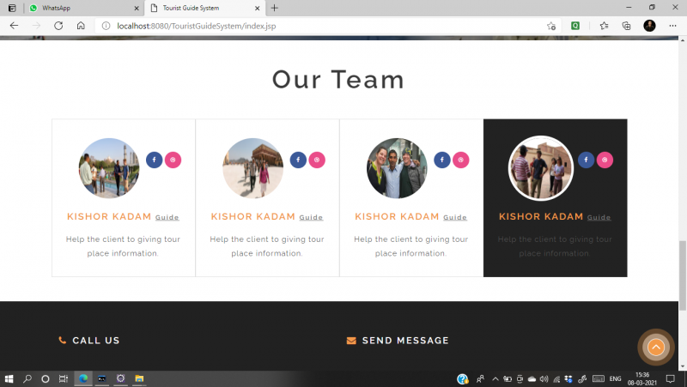687x387 pixels.
Task: Click the SEND MESSAGE footer heading
Action: pos(405,341)
